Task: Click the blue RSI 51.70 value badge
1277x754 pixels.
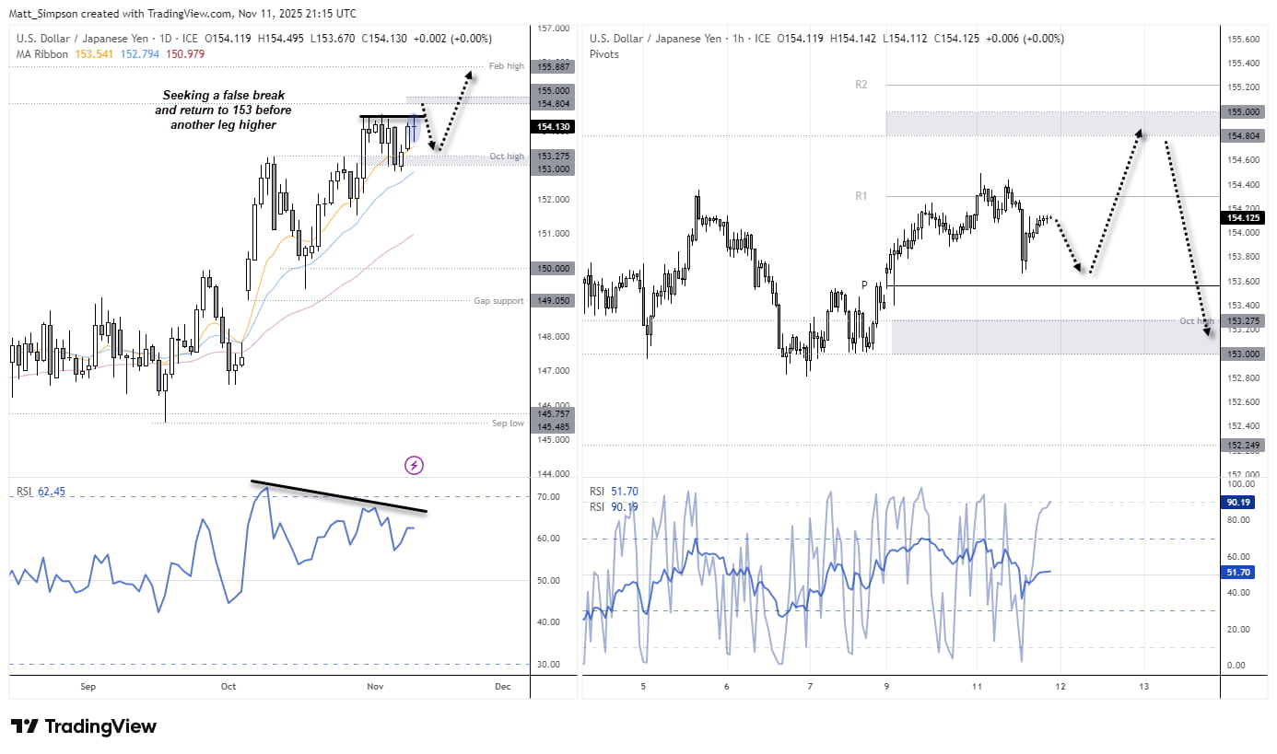Action: pos(1240,572)
